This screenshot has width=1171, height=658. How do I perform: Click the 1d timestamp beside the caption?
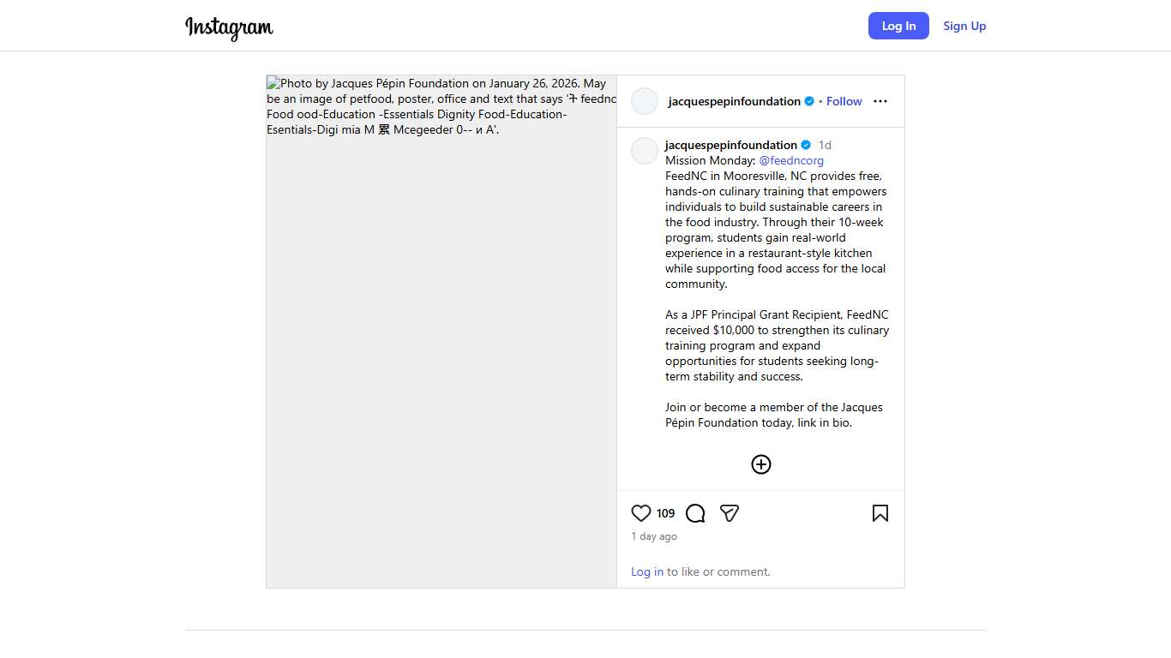coord(825,145)
